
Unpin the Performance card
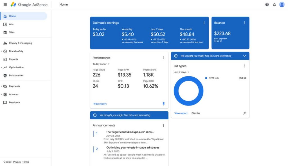164,104
